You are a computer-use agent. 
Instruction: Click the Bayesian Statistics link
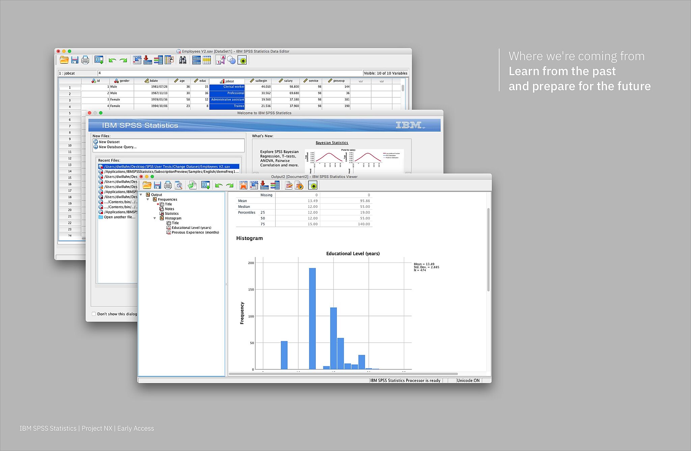pyautogui.click(x=332, y=143)
